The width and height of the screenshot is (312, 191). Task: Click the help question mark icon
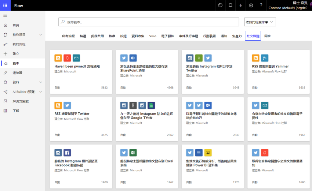[261, 5]
